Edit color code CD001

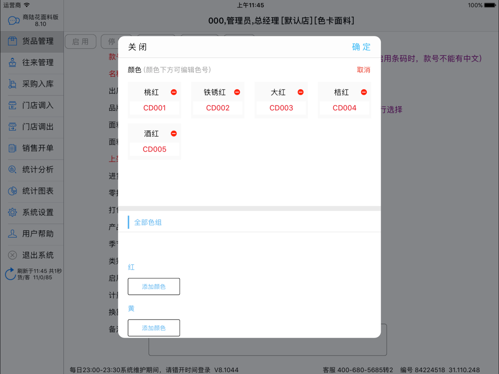154,108
